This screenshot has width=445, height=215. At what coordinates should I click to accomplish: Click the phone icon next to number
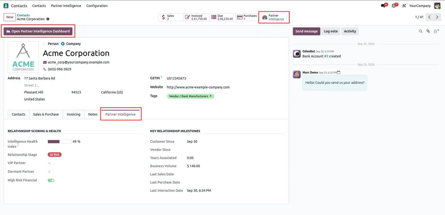pos(45,69)
